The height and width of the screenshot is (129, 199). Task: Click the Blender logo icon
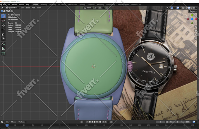[1, 5]
